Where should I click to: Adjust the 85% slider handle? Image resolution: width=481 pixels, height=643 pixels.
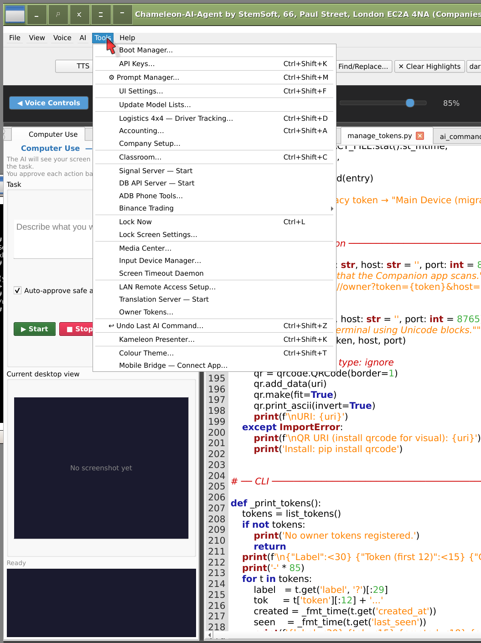click(410, 103)
